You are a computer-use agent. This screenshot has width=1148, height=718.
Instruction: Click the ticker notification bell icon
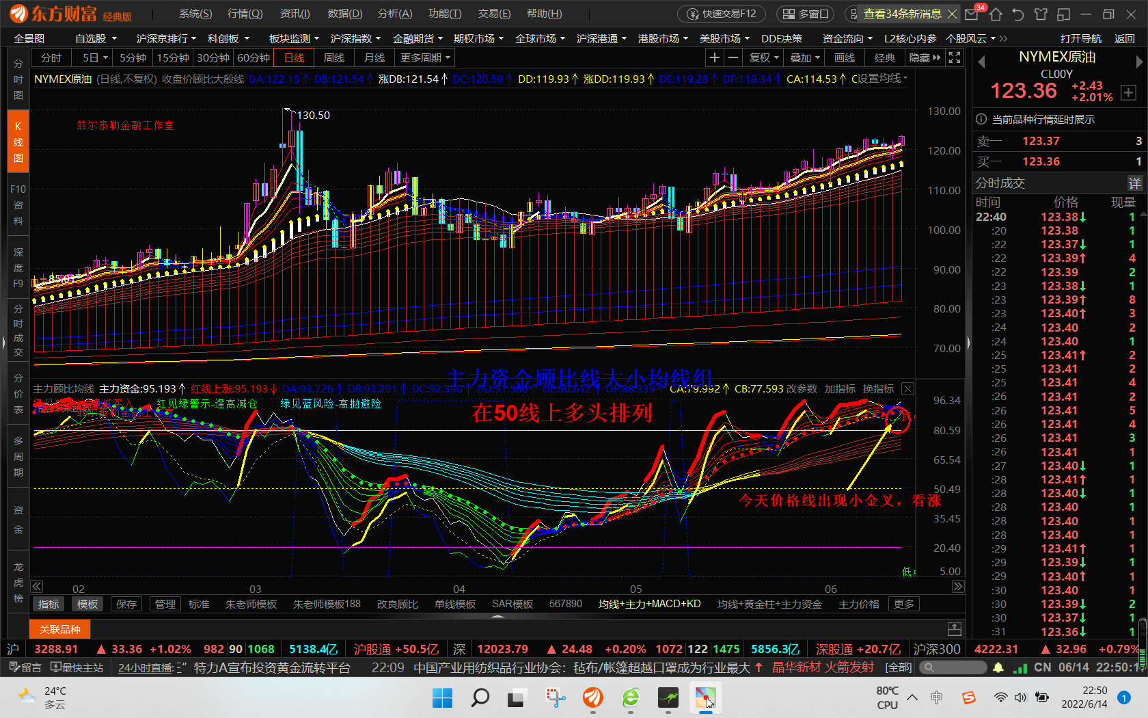[x=998, y=667]
